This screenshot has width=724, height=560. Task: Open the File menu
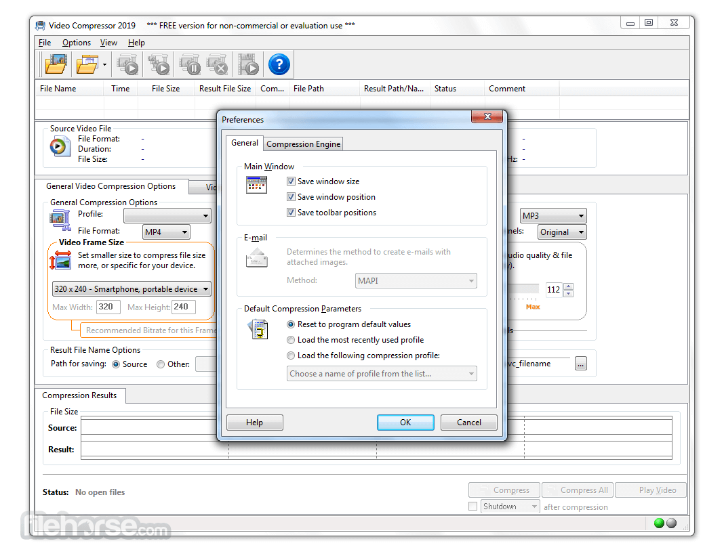45,43
